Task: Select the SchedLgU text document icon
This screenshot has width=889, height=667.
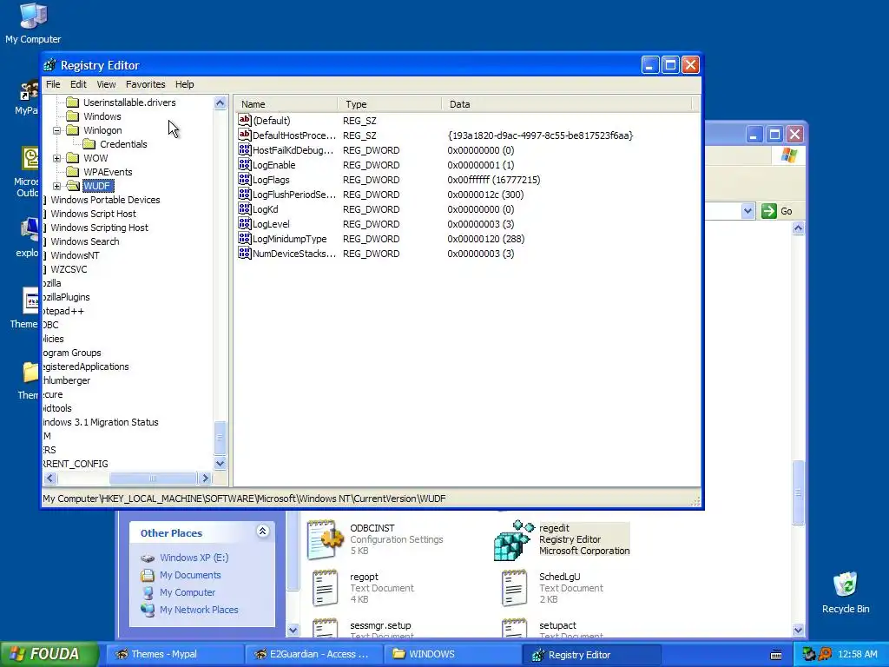Action: pos(514,588)
